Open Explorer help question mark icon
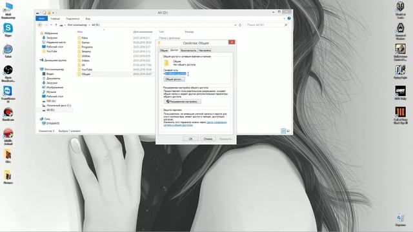The image size is (413, 232). (x=289, y=19)
